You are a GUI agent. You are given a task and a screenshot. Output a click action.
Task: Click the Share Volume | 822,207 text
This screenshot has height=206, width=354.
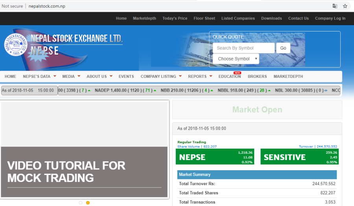click(x=197, y=147)
